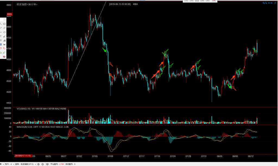
Task: Select the ellipse drawing tool
Action: tap(4, 32)
